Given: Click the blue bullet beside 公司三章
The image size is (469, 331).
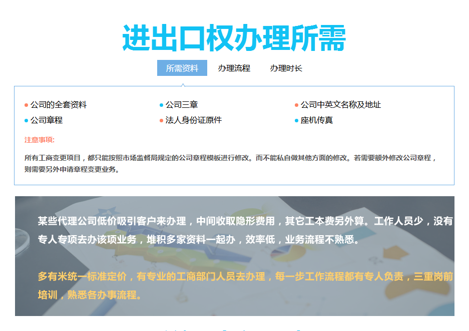Looking at the screenshot, I should 162,105.
